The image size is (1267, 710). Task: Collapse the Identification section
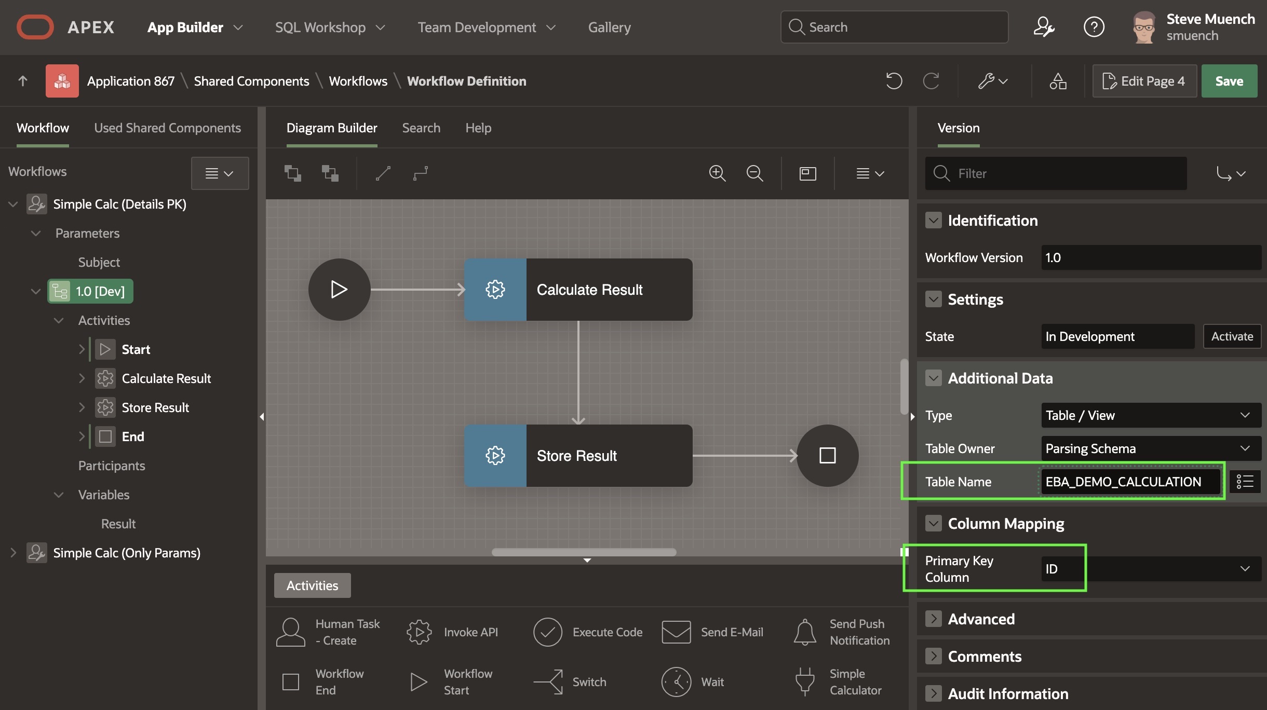(933, 220)
